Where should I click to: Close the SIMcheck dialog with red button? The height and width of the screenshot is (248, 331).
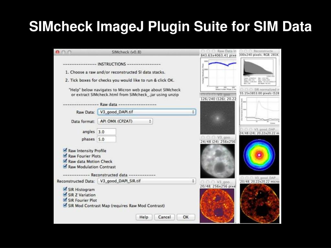pos(58,52)
